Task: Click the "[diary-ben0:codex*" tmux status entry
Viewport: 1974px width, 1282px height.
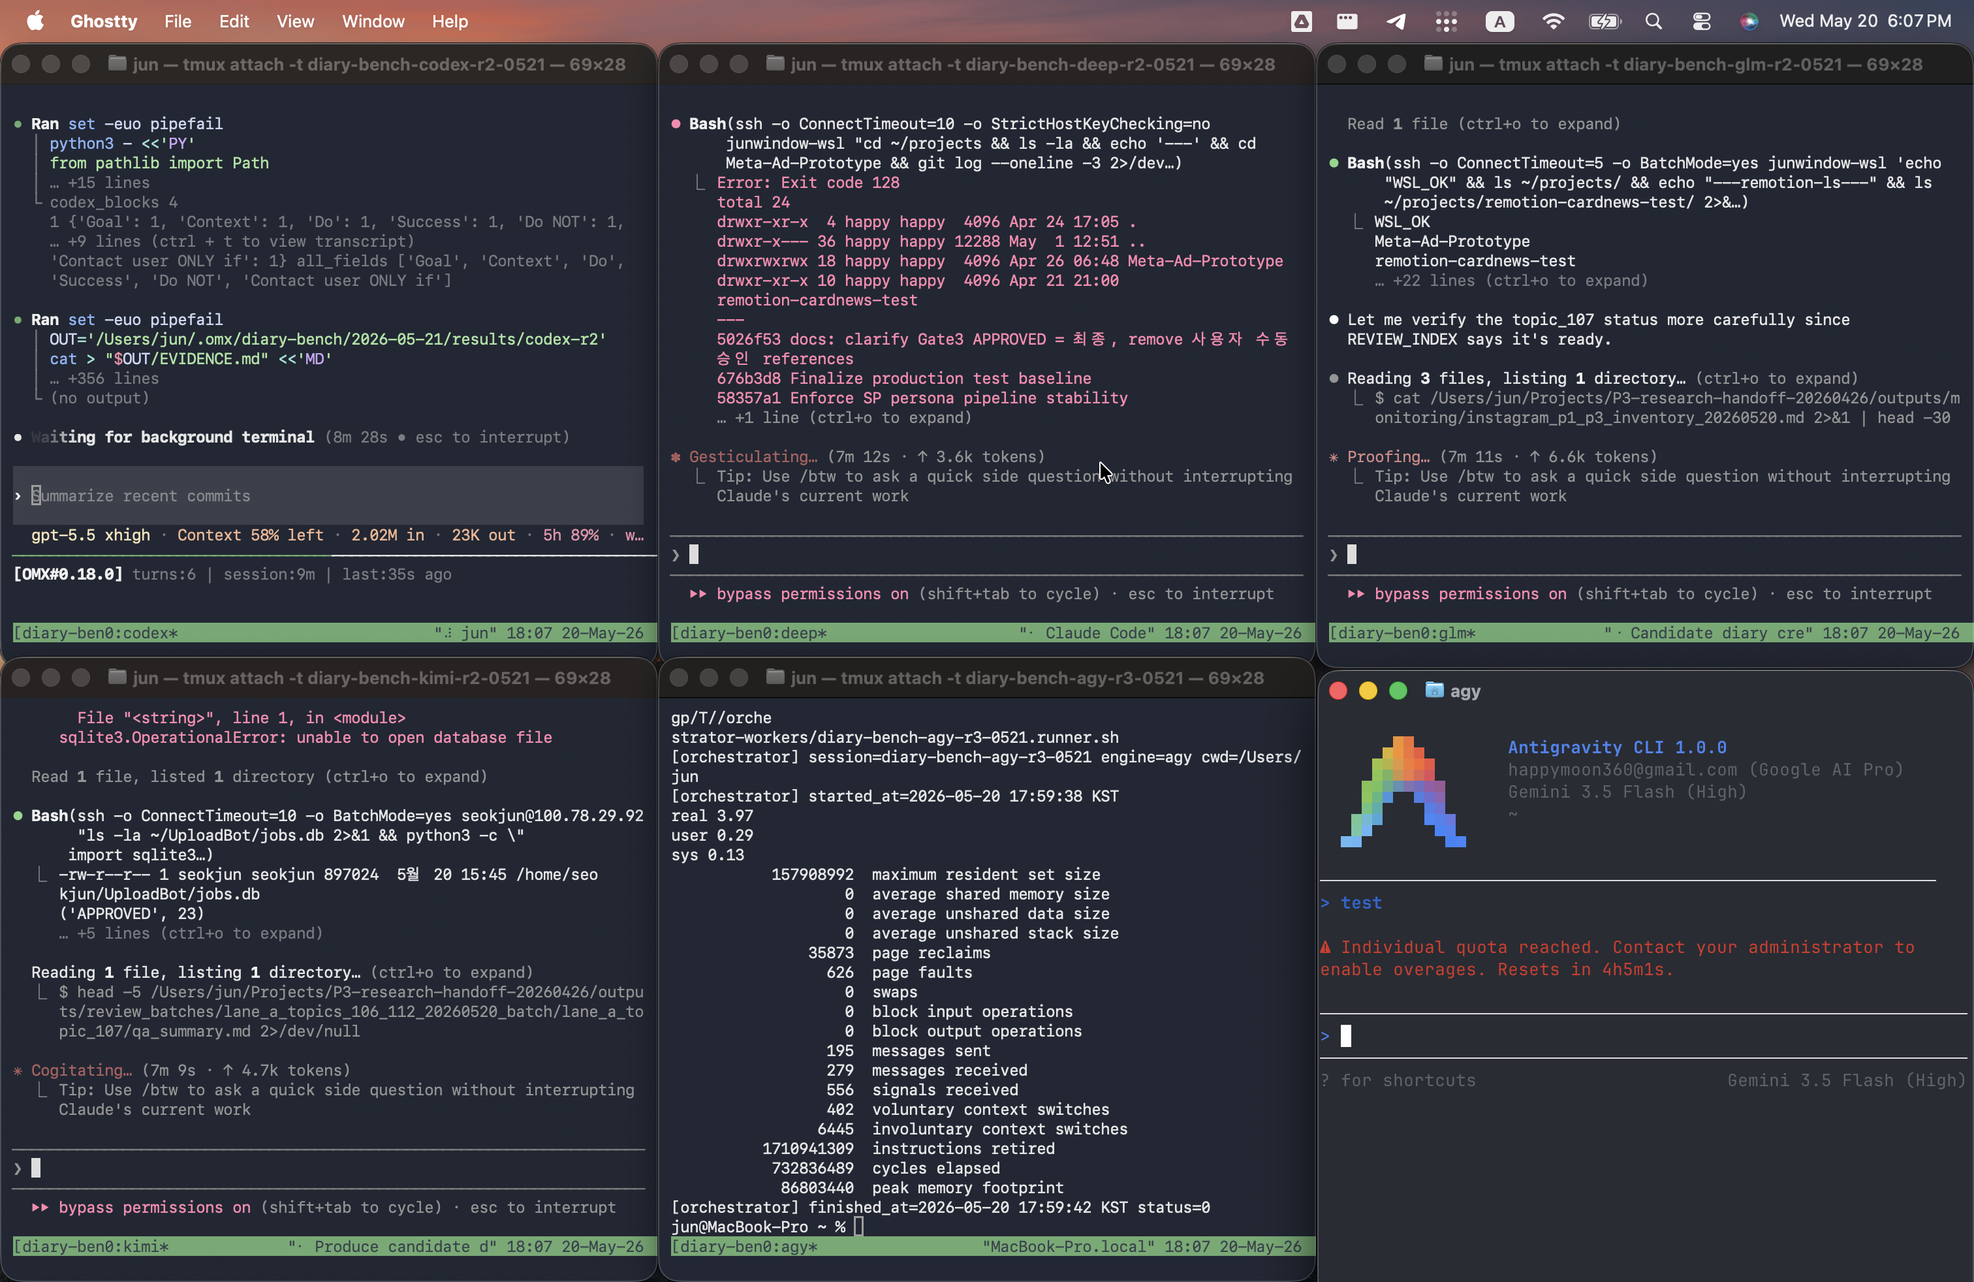Action: pos(95,633)
